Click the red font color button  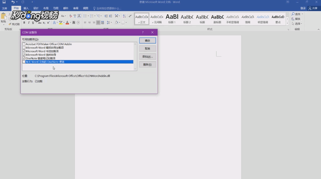point(67,23)
